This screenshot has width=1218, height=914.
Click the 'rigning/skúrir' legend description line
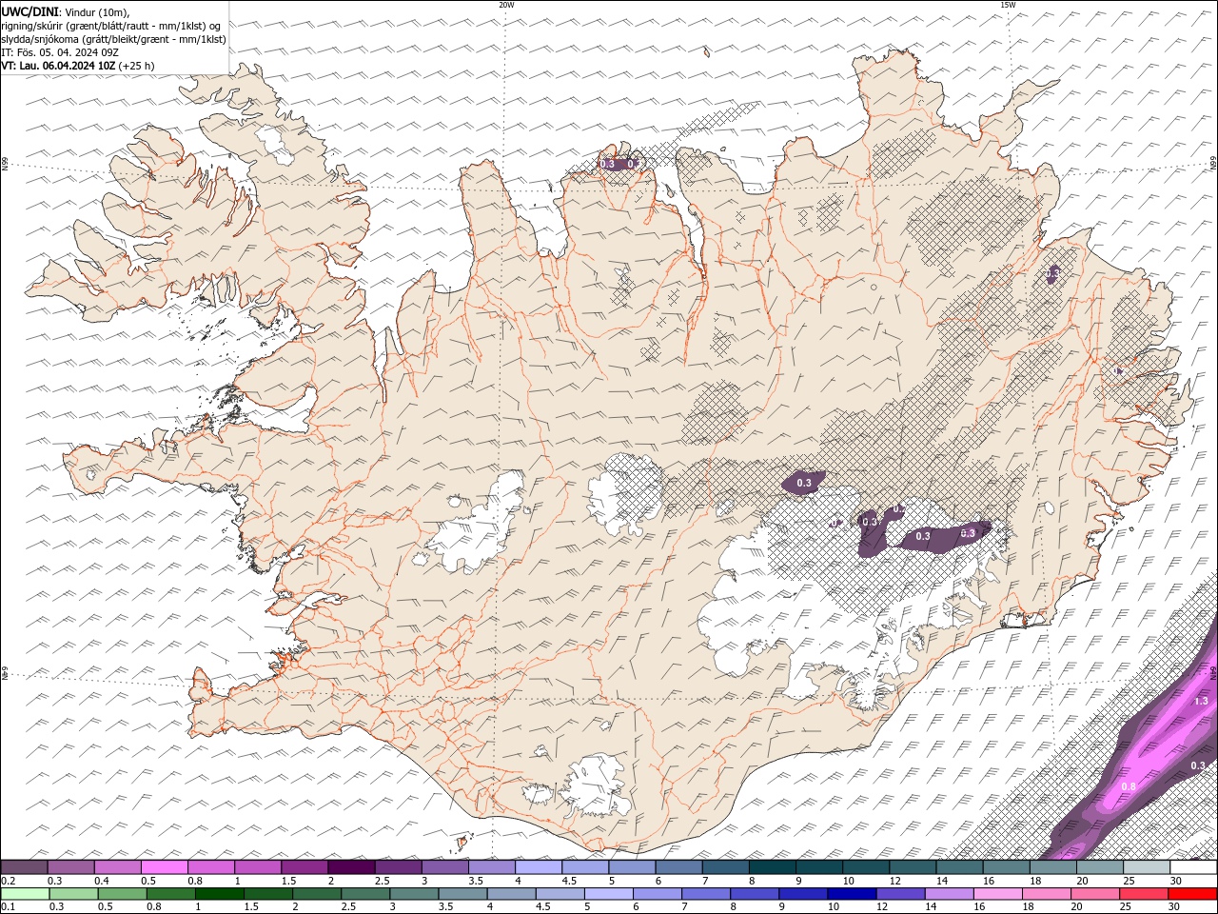[x=110, y=26]
